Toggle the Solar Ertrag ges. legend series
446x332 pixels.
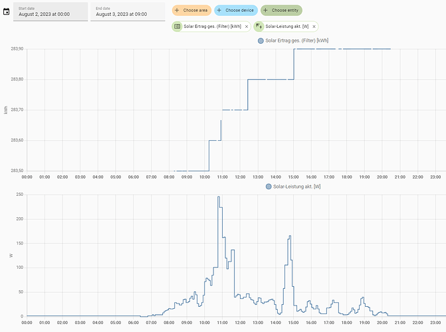coord(293,41)
